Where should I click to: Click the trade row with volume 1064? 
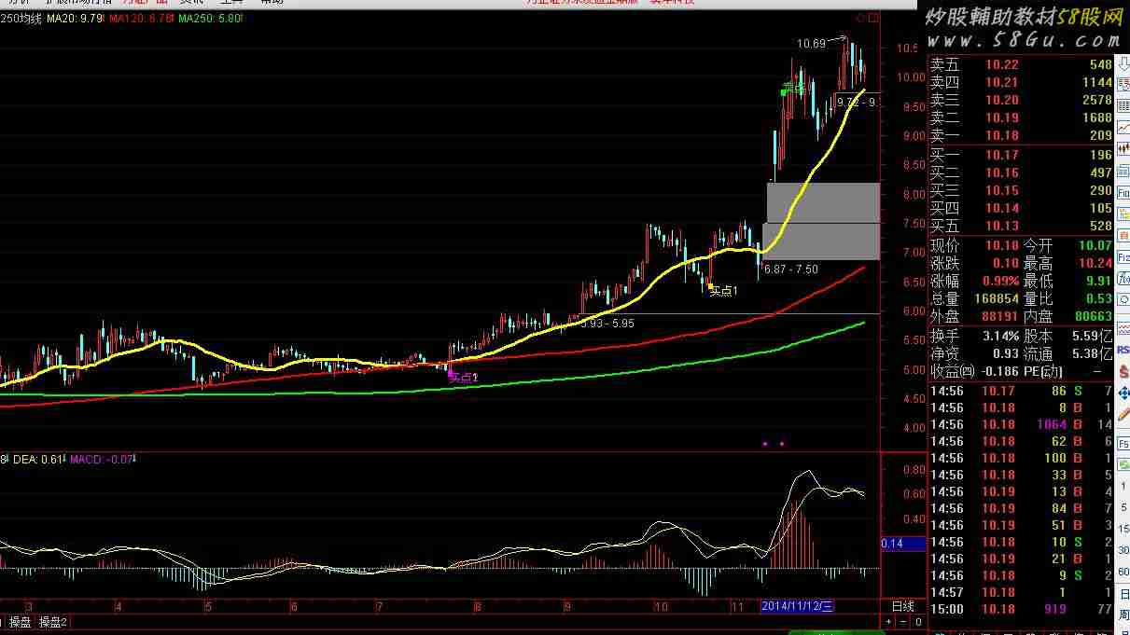[x=1022, y=425]
